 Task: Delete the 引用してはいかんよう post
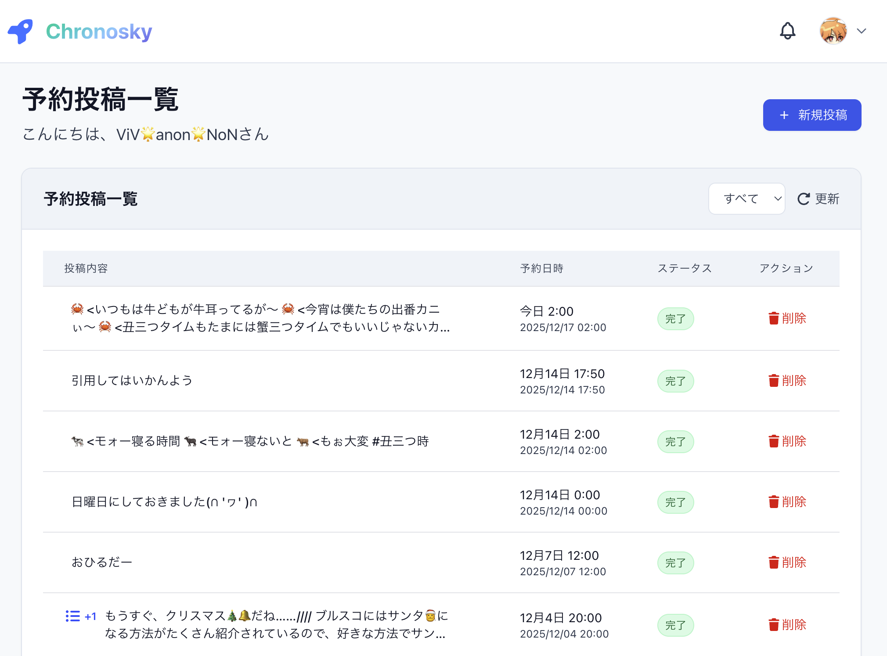point(787,381)
